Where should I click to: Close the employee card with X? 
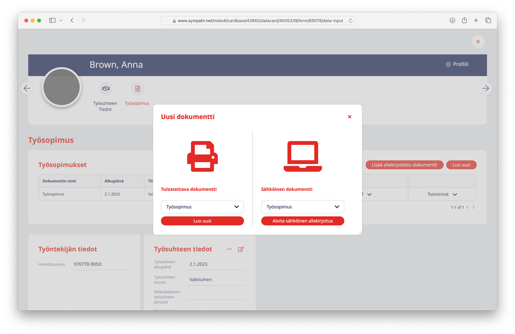click(478, 42)
